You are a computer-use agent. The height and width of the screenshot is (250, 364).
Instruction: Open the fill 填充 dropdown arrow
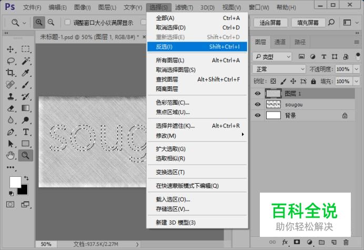[356, 82]
